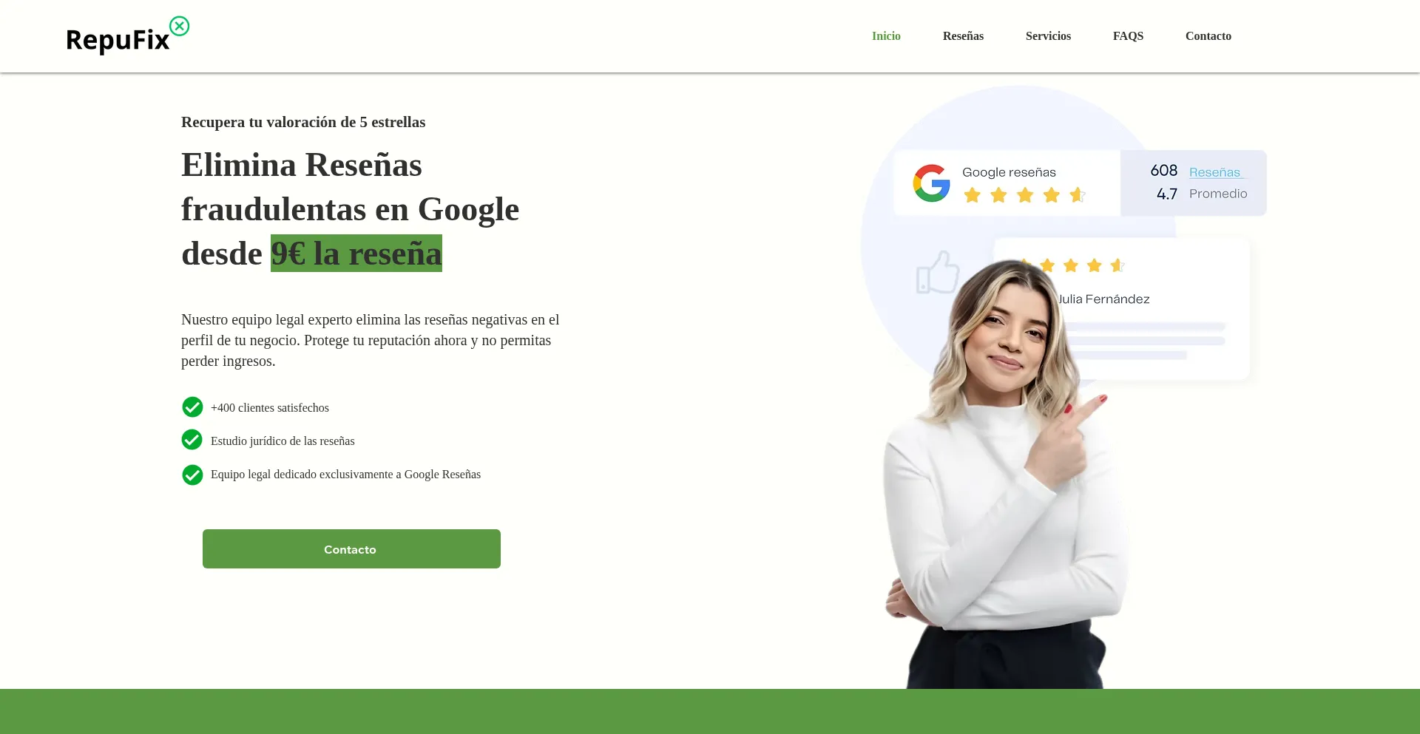Click checkmark beside Estudio jurídico

(x=192, y=440)
